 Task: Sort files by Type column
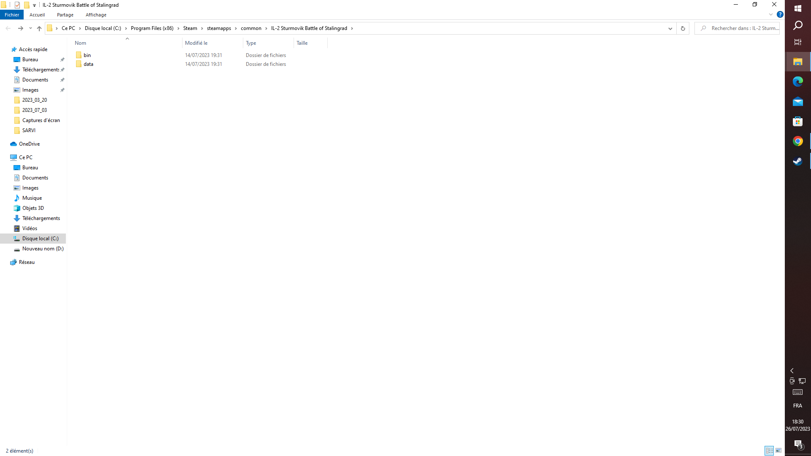click(x=268, y=43)
